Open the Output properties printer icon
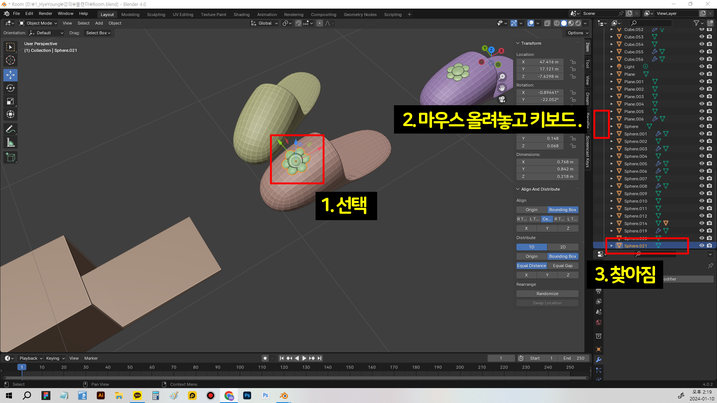This screenshot has height=403, width=717. click(x=599, y=291)
